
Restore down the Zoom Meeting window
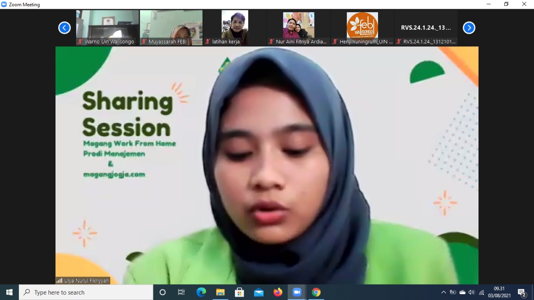click(x=506, y=4)
